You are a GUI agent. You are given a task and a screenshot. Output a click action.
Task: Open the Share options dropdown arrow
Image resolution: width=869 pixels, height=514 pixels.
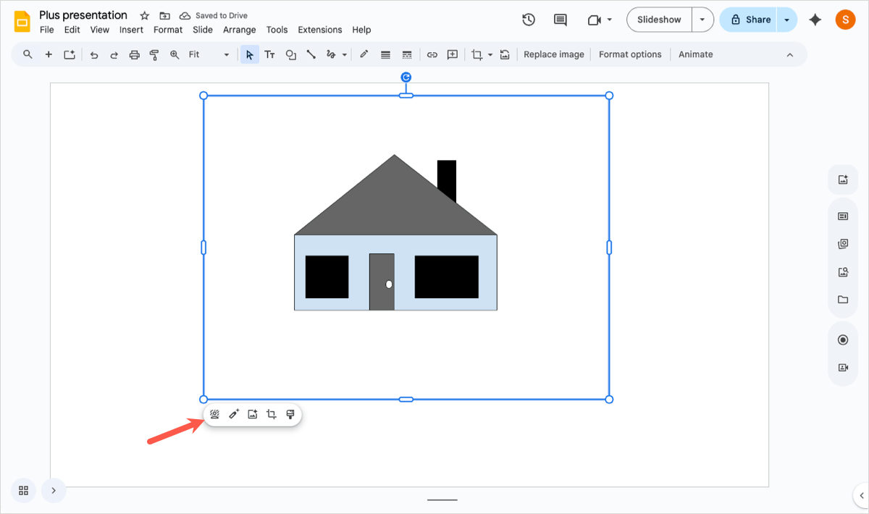pos(787,20)
